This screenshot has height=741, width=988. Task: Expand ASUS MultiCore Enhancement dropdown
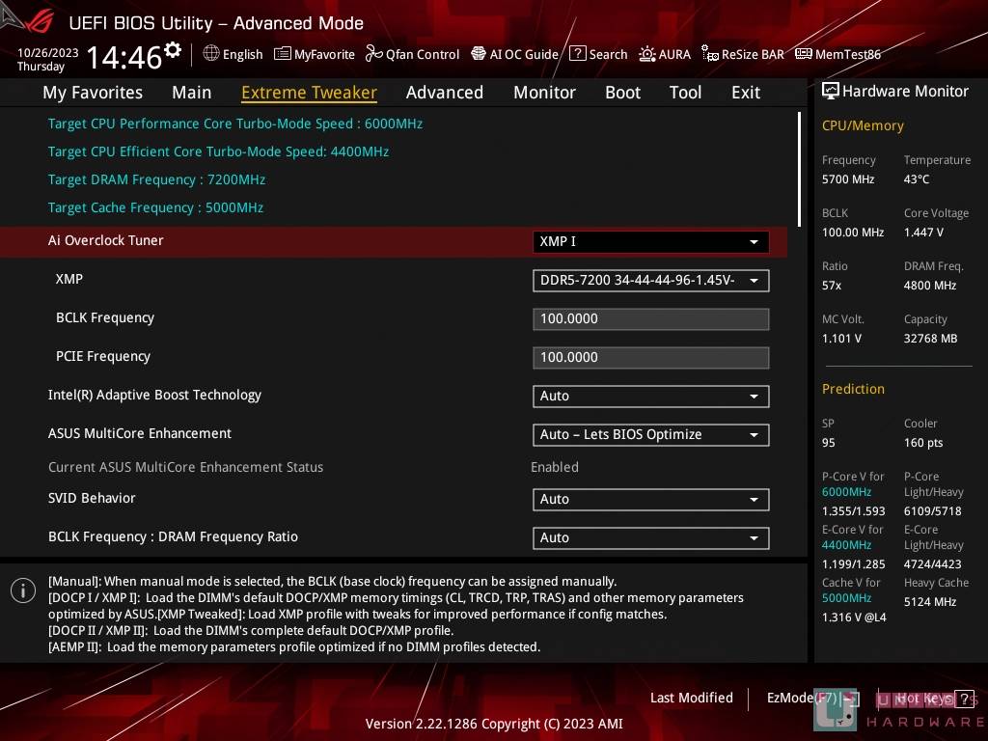[x=650, y=434]
